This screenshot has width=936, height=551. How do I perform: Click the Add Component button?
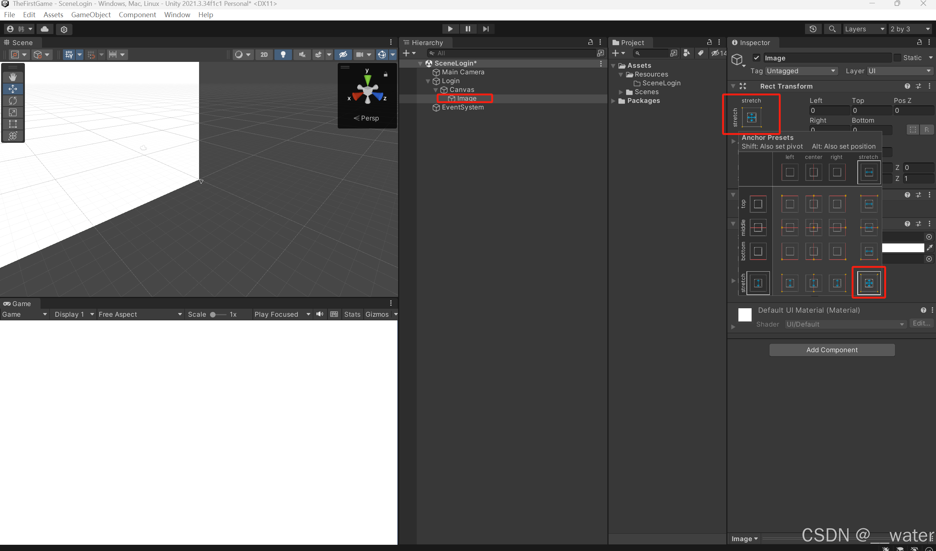click(832, 350)
